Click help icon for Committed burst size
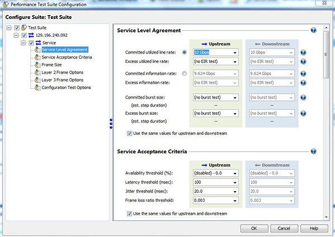This screenshot has height=237, width=335. [303, 98]
